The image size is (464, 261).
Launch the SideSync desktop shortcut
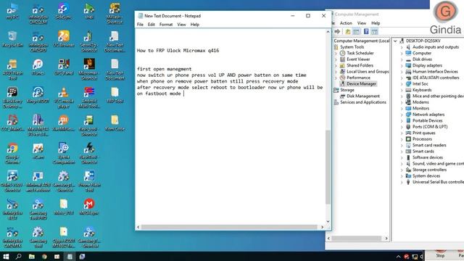[63, 12]
